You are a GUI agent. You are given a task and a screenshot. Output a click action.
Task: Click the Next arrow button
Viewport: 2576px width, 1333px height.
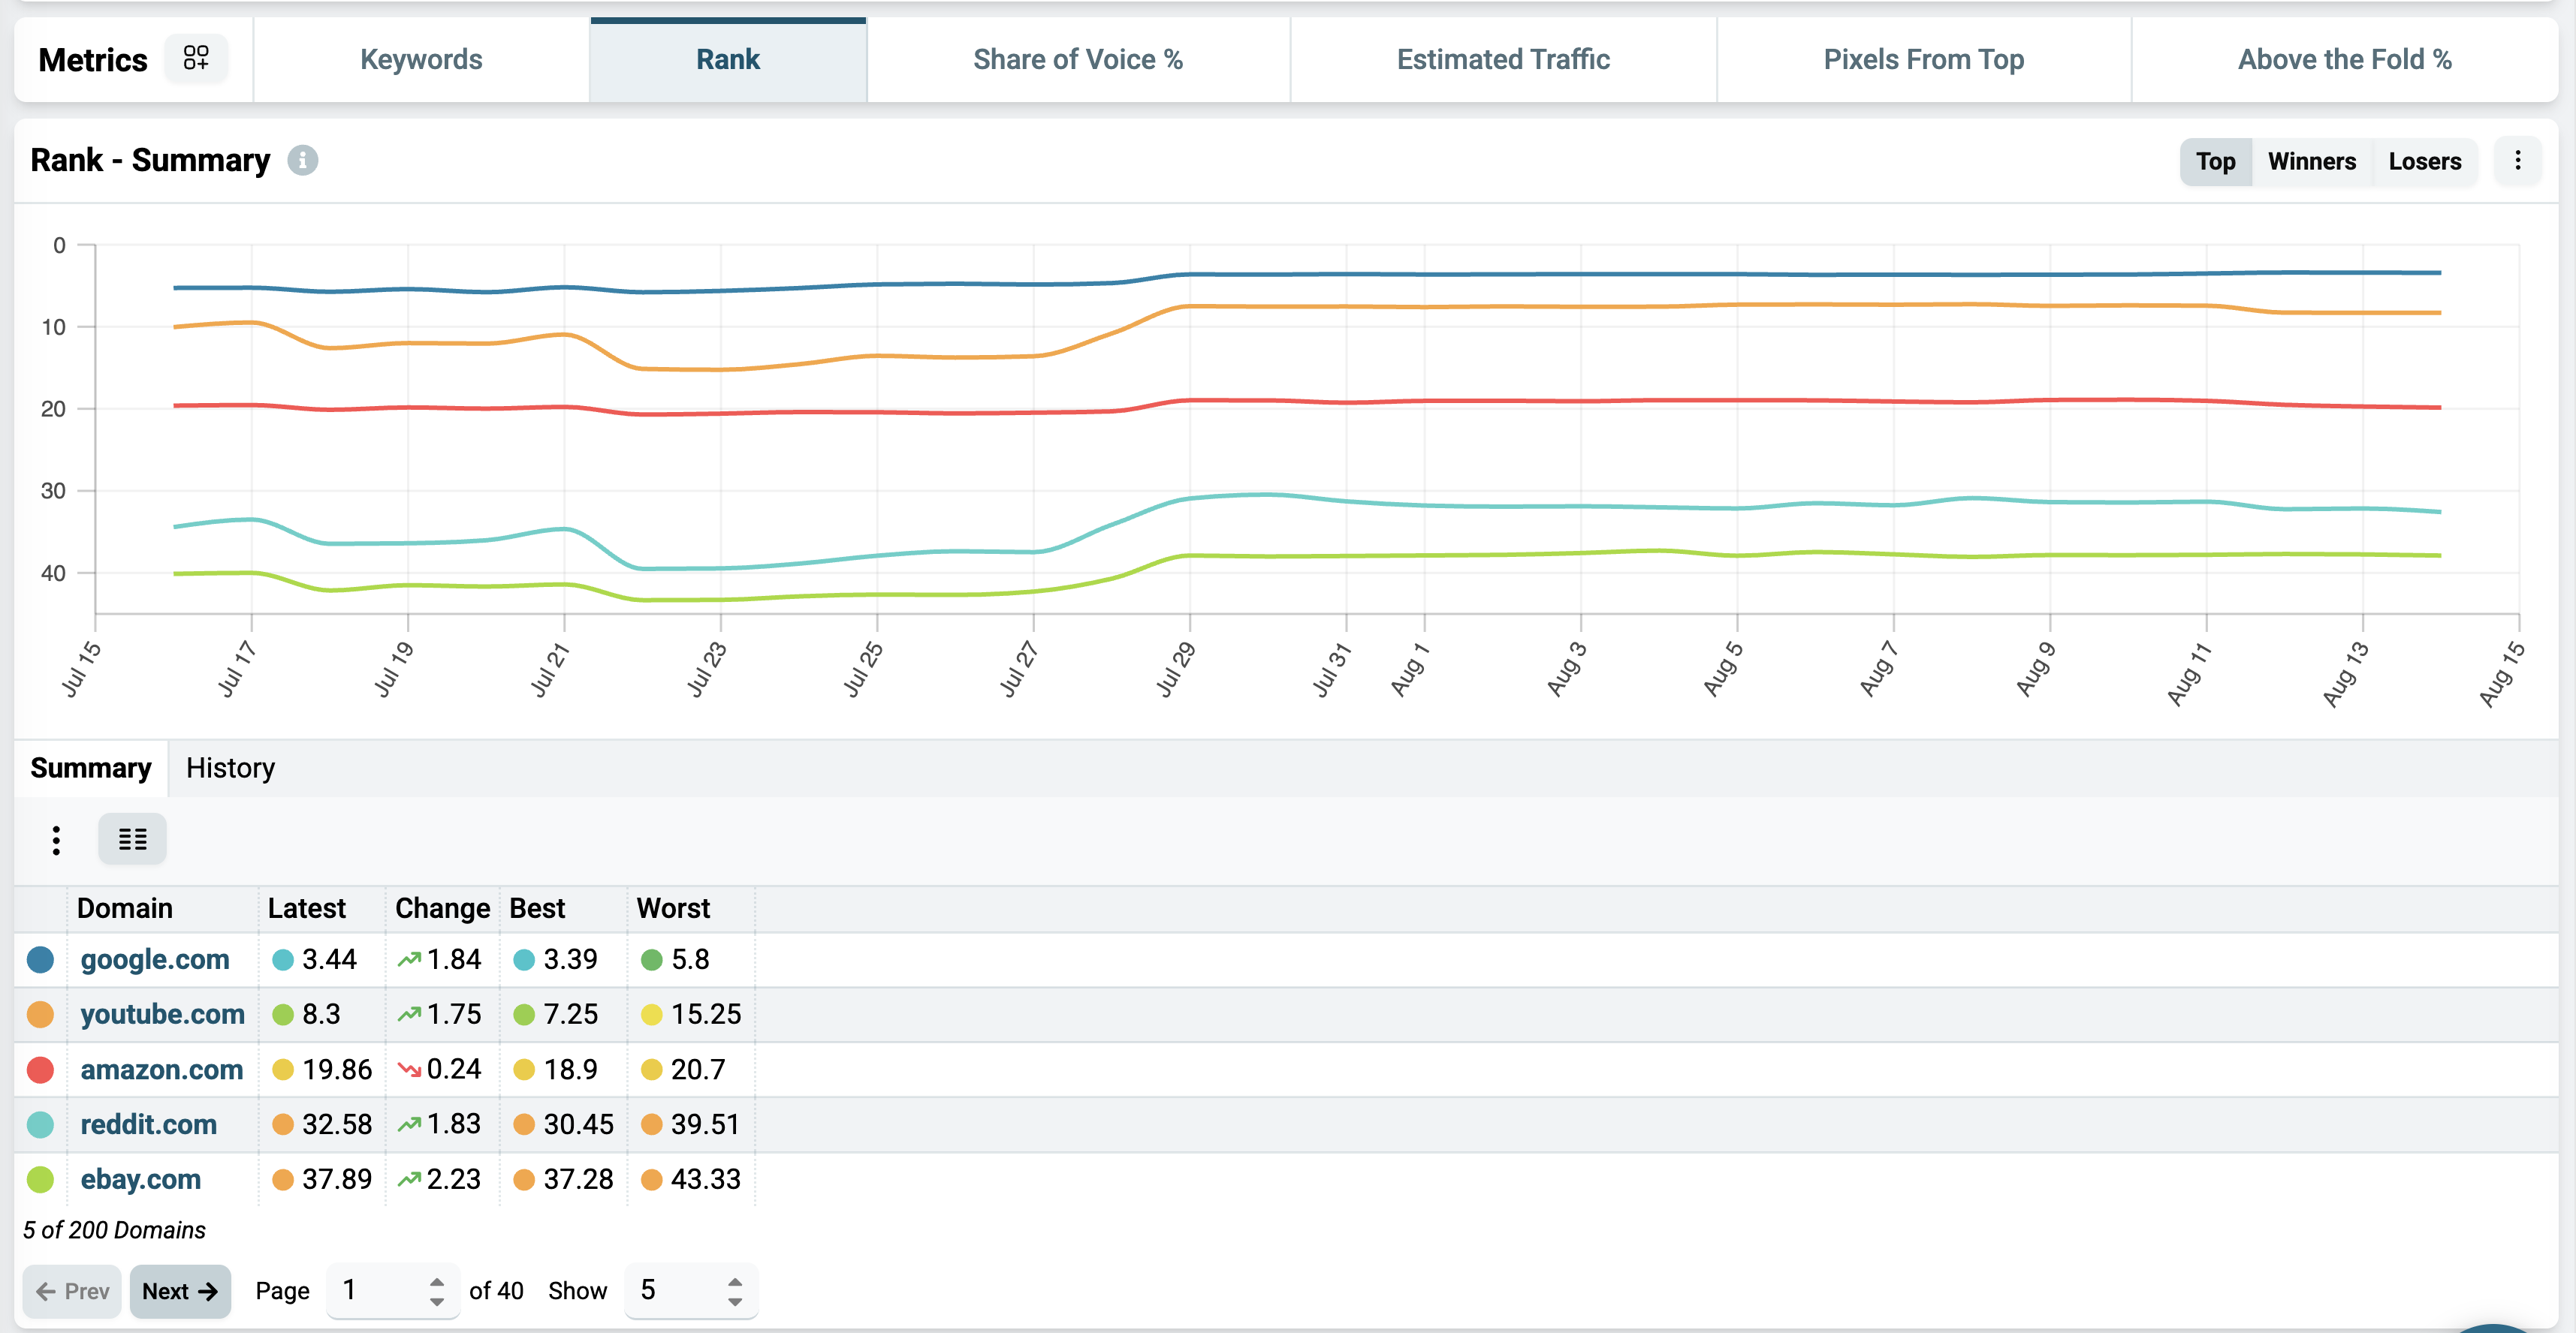coord(180,1291)
